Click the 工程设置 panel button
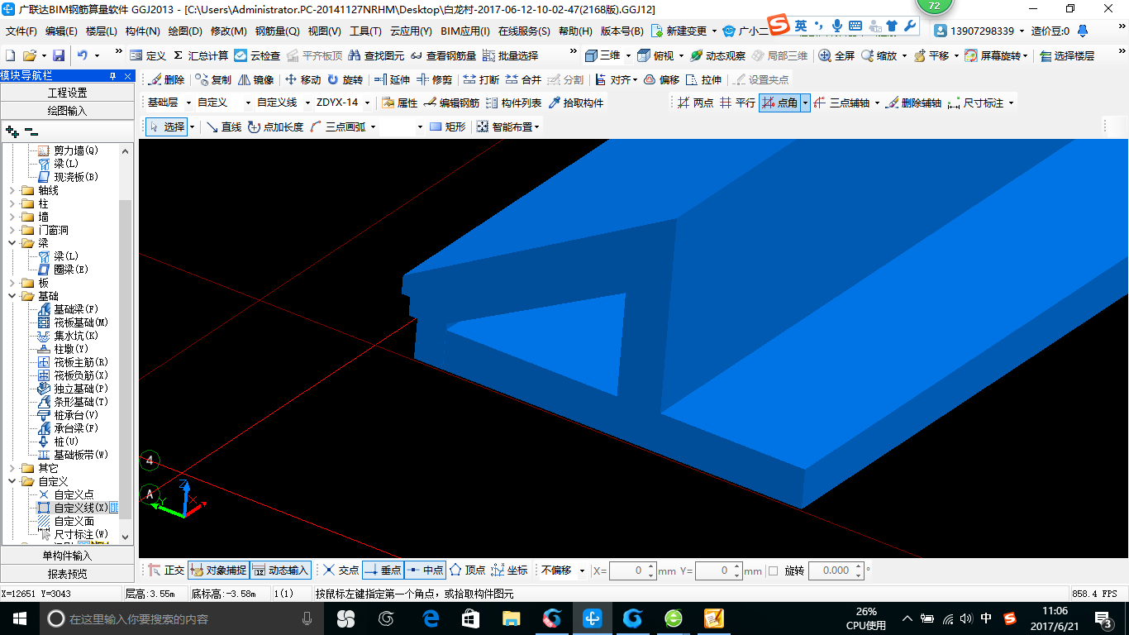Viewport: 1129px width, 635px height. click(x=68, y=93)
